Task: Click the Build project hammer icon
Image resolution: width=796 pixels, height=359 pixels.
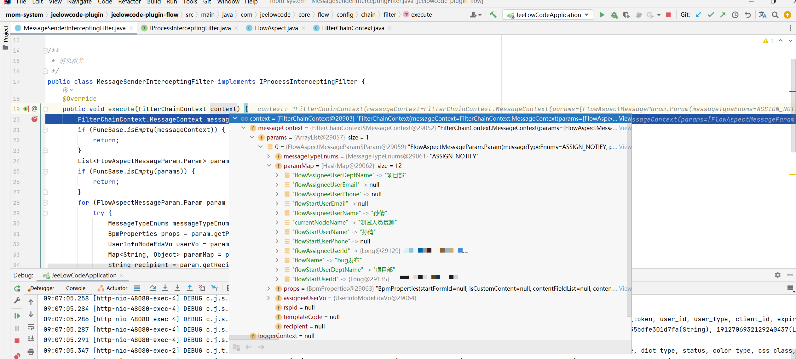Action: [493, 15]
